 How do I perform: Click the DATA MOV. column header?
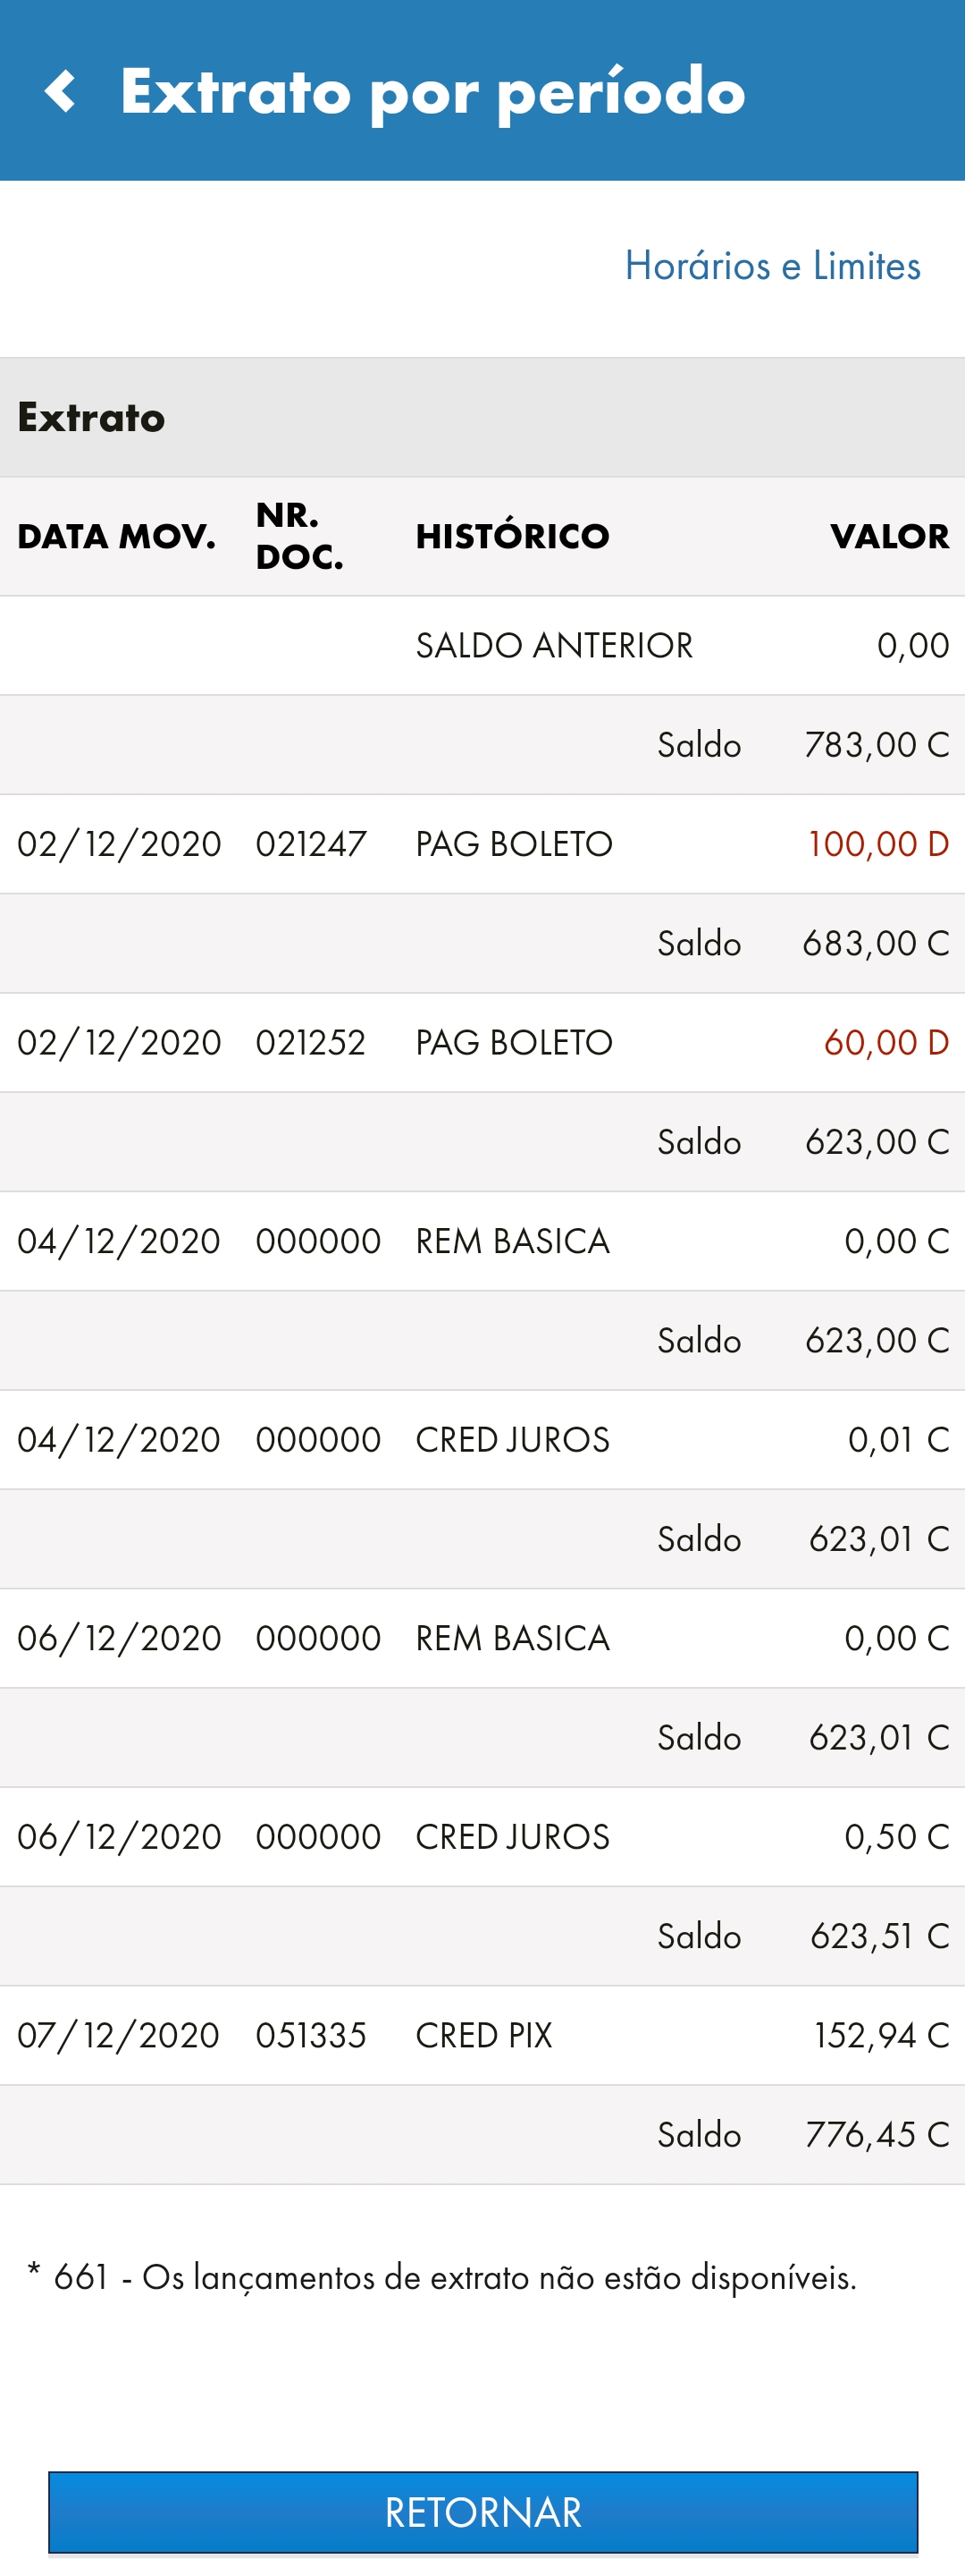116,536
